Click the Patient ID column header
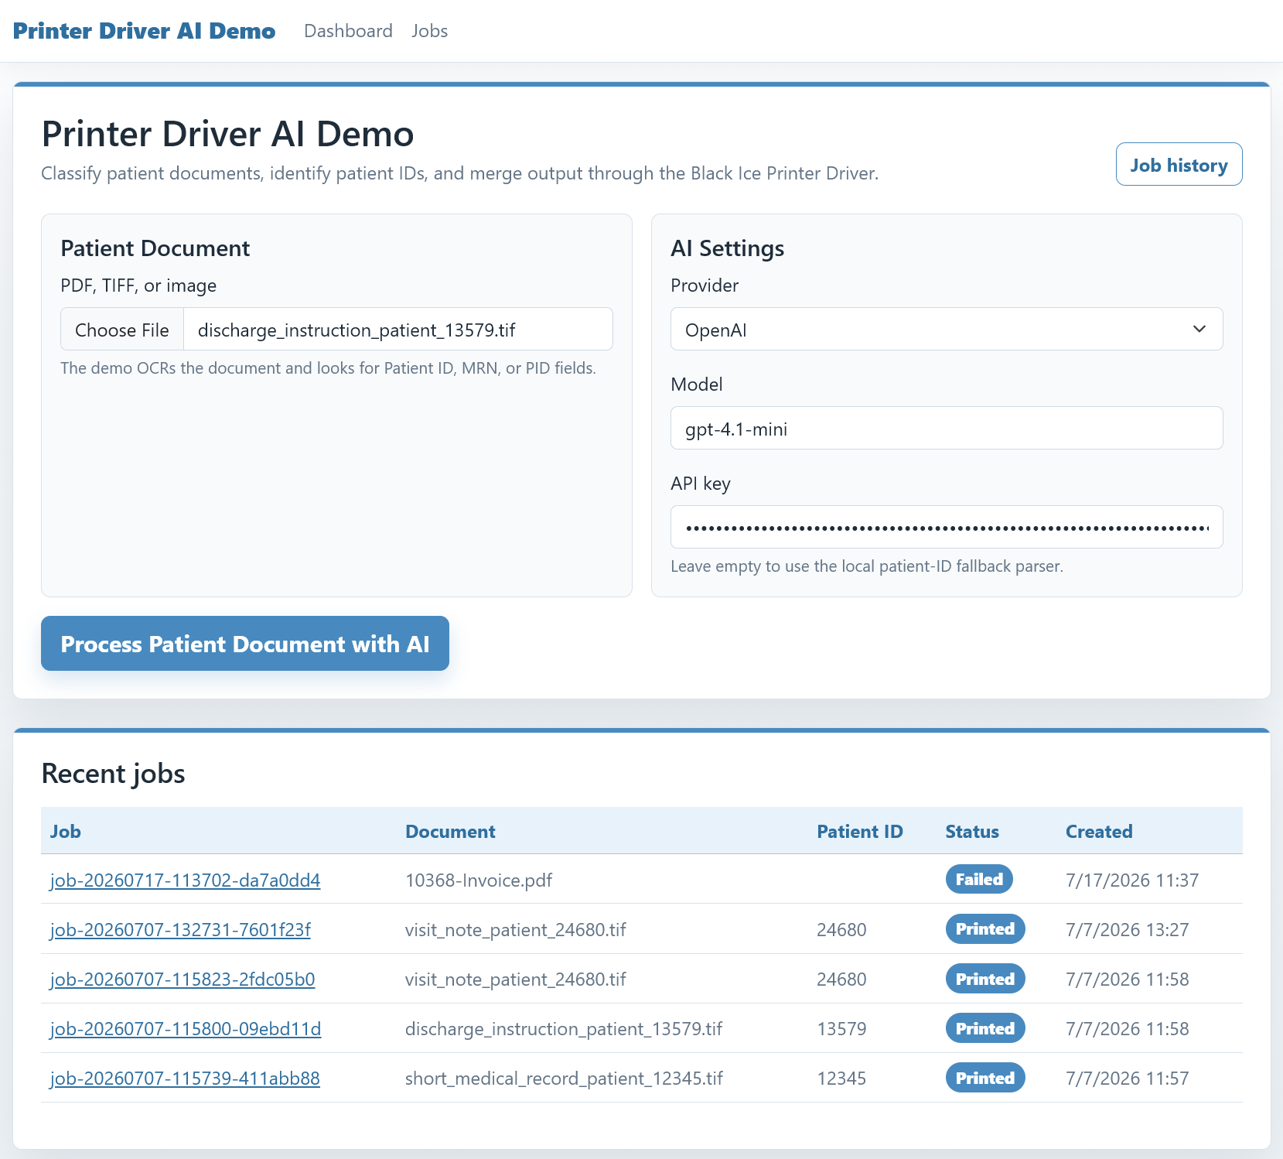The width and height of the screenshot is (1283, 1159). (x=860, y=831)
